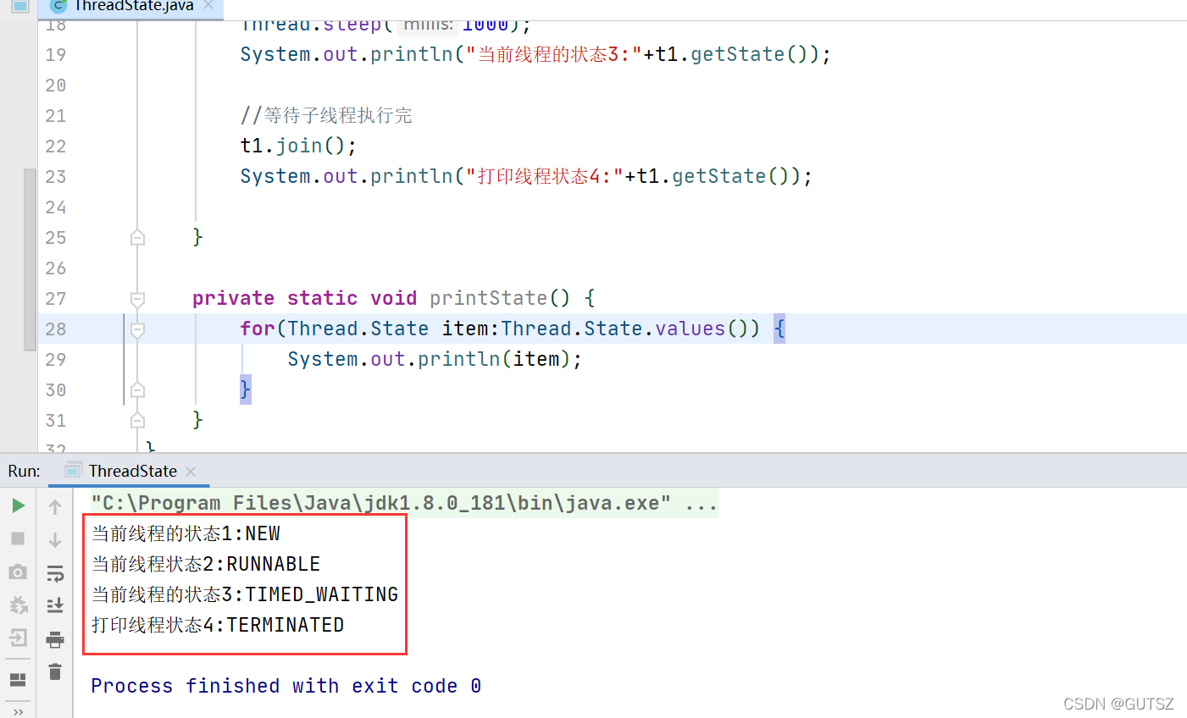Click console output line with TIMED_WAITING

pos(245,594)
